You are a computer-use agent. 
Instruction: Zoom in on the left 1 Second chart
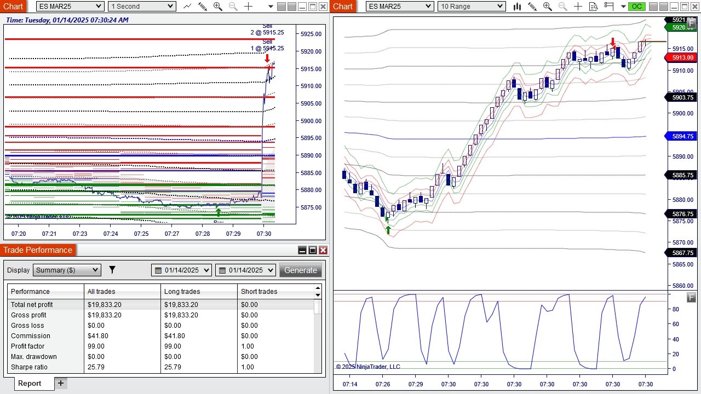(x=218, y=7)
